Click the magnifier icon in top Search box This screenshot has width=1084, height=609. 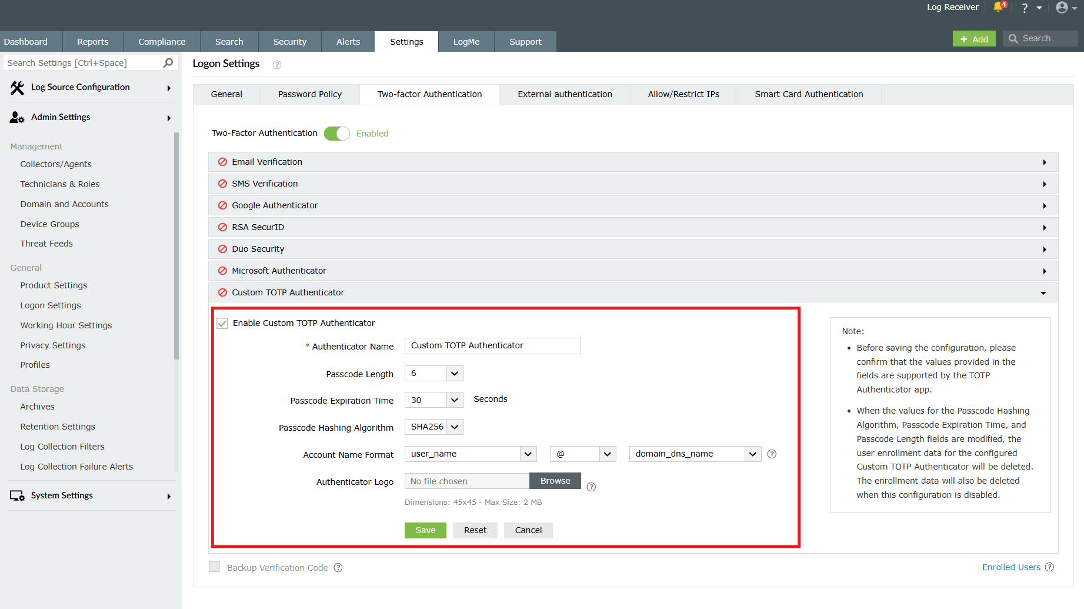(x=1013, y=39)
